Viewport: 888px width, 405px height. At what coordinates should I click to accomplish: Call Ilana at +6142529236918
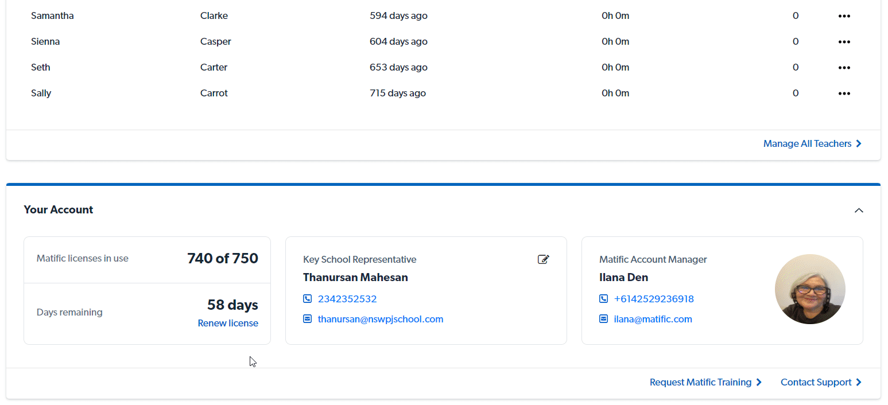tap(654, 298)
